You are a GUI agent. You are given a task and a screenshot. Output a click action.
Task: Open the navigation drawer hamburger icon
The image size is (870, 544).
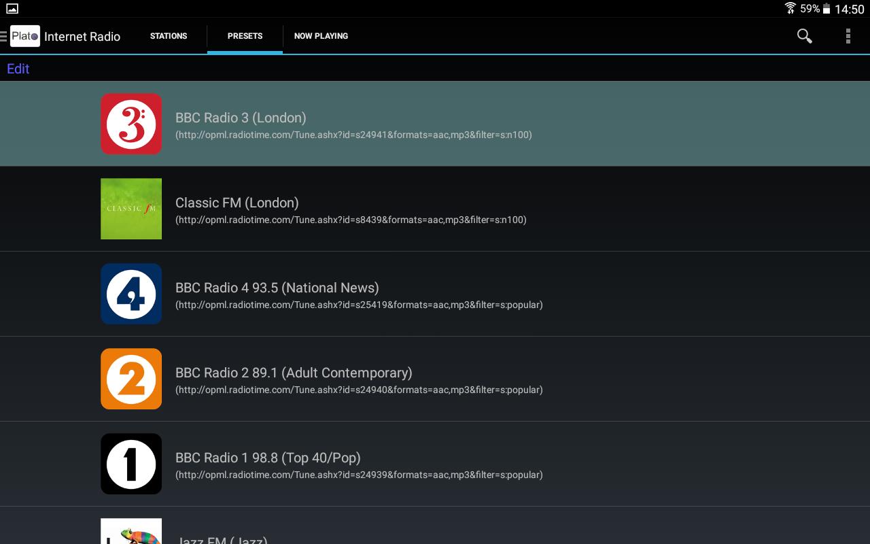pyautogui.click(x=3, y=36)
